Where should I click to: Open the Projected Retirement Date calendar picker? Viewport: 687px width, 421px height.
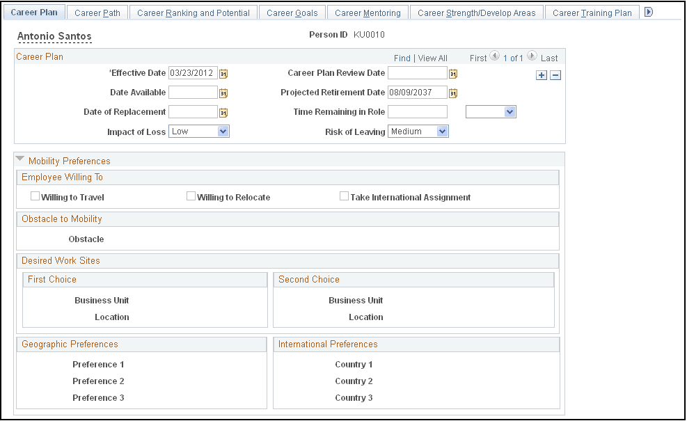point(453,92)
